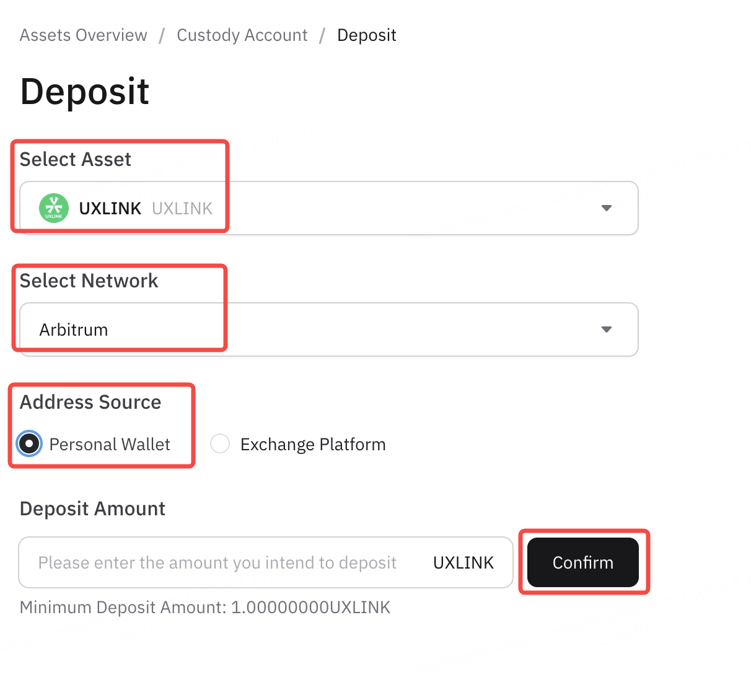Expand the Select Asset dropdown arrow
The height and width of the screenshot is (685, 751).
(607, 208)
